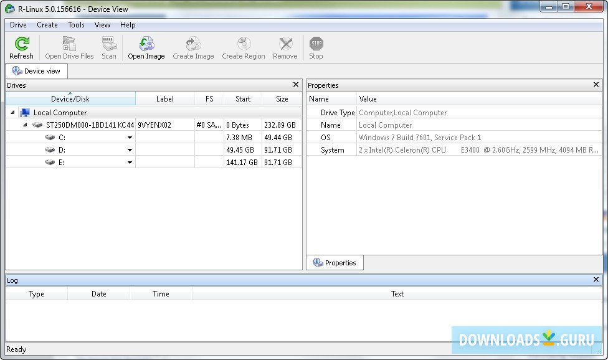The width and height of the screenshot is (608, 360).
Task: Click the C: partition drive icon
Action: pos(50,137)
